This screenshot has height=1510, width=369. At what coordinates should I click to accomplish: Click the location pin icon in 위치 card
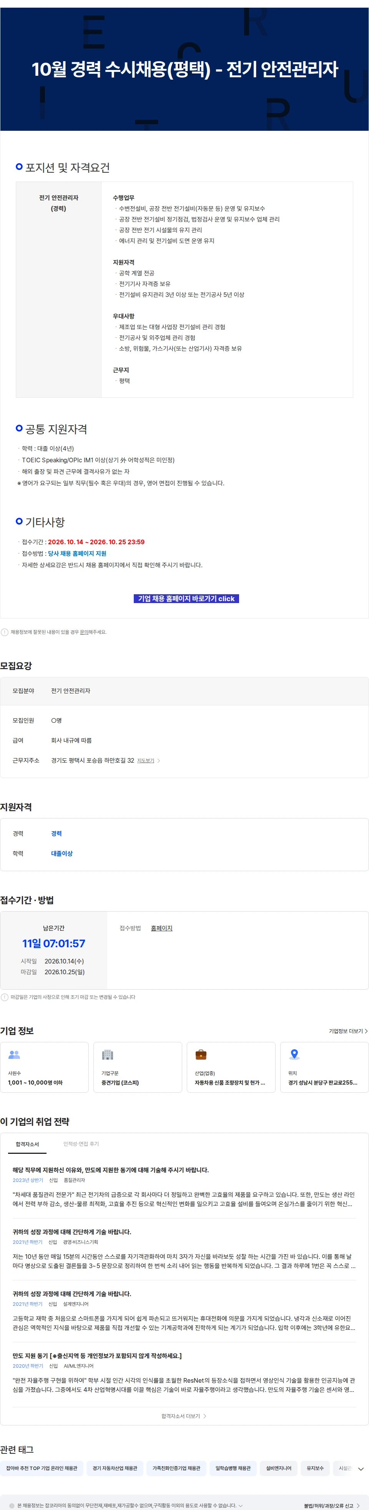(x=294, y=1055)
